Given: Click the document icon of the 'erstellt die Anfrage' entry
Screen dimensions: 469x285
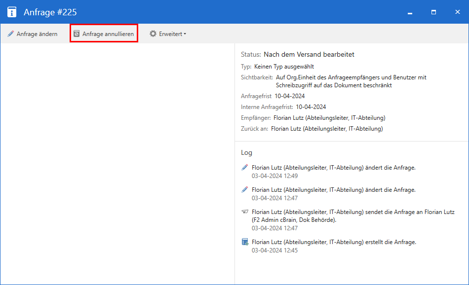Looking at the screenshot, I should (244, 242).
